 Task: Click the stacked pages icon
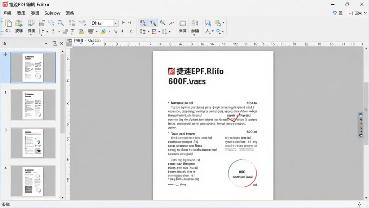click(218, 23)
